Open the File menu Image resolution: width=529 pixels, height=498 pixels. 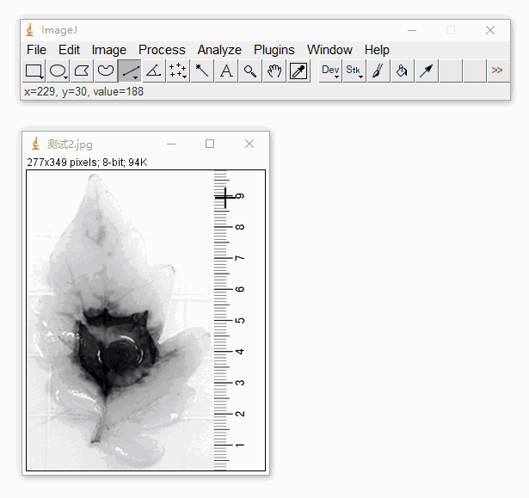click(36, 50)
